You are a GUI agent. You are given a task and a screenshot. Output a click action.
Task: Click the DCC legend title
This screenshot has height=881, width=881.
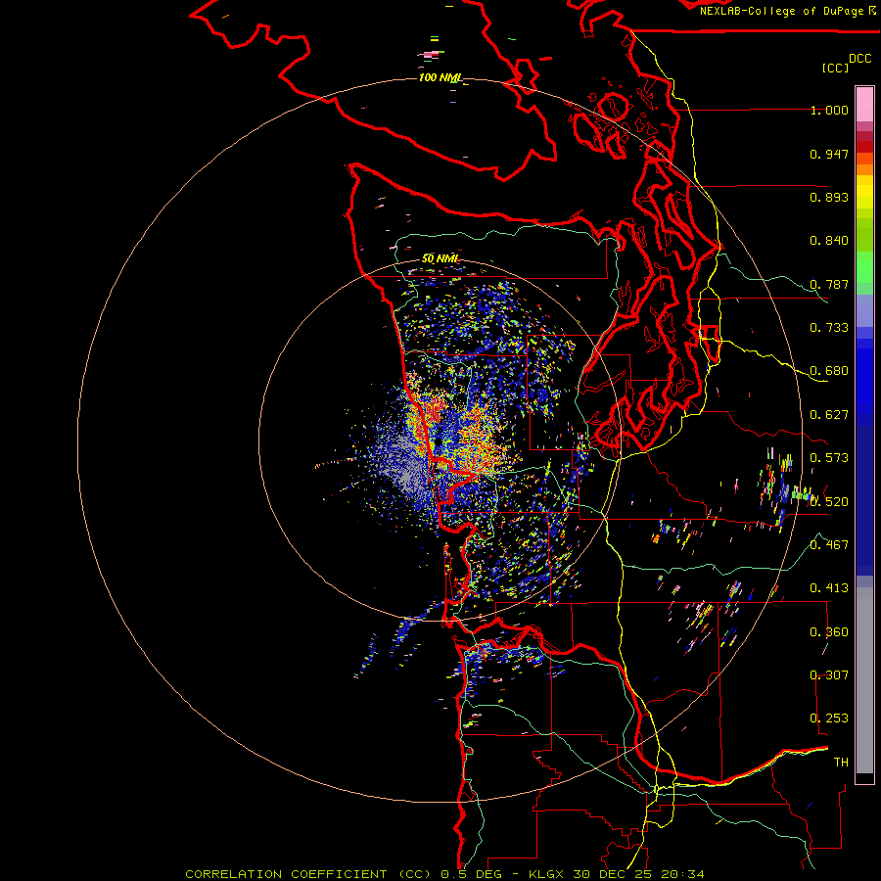pos(859,59)
